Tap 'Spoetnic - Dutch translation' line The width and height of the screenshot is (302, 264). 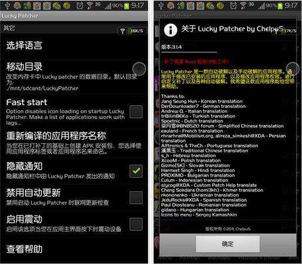[x=192, y=121]
